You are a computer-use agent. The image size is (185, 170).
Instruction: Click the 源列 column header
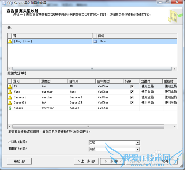[x=26, y=81]
